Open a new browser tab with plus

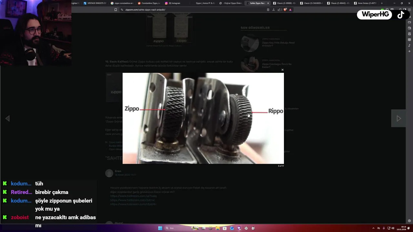[382, 3]
